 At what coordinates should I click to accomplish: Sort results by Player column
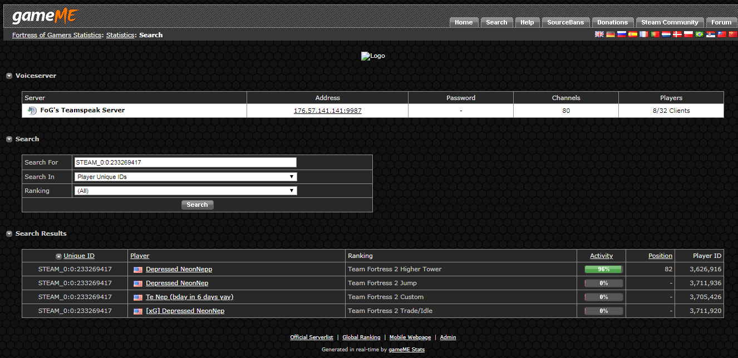point(140,256)
